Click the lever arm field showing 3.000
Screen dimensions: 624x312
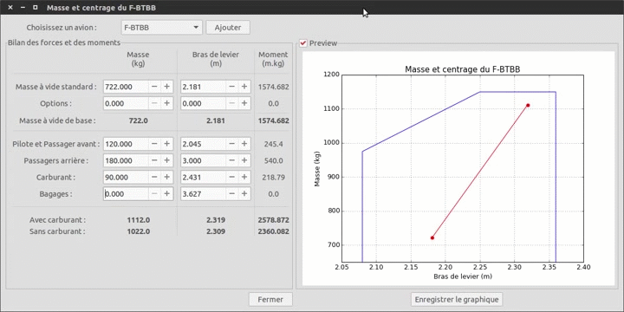click(x=204, y=161)
